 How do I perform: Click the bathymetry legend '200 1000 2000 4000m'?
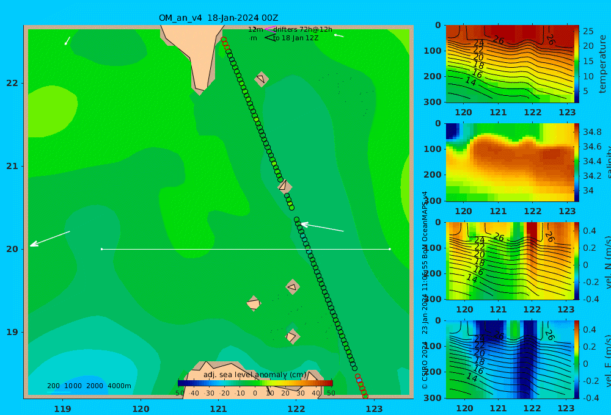89,386
